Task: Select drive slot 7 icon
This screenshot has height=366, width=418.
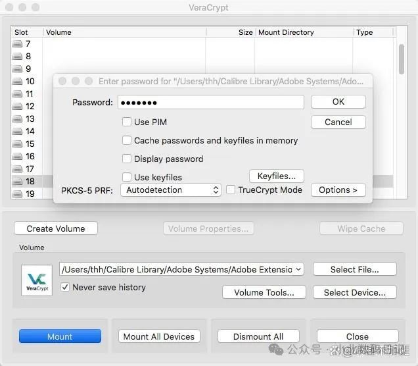Action: pyautogui.click(x=17, y=44)
